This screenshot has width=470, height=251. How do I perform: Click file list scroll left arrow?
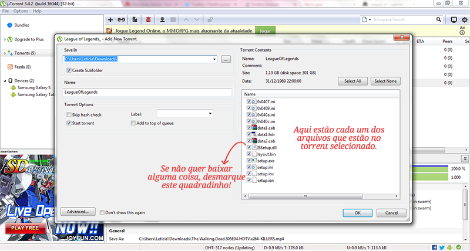pyautogui.click(x=245, y=196)
